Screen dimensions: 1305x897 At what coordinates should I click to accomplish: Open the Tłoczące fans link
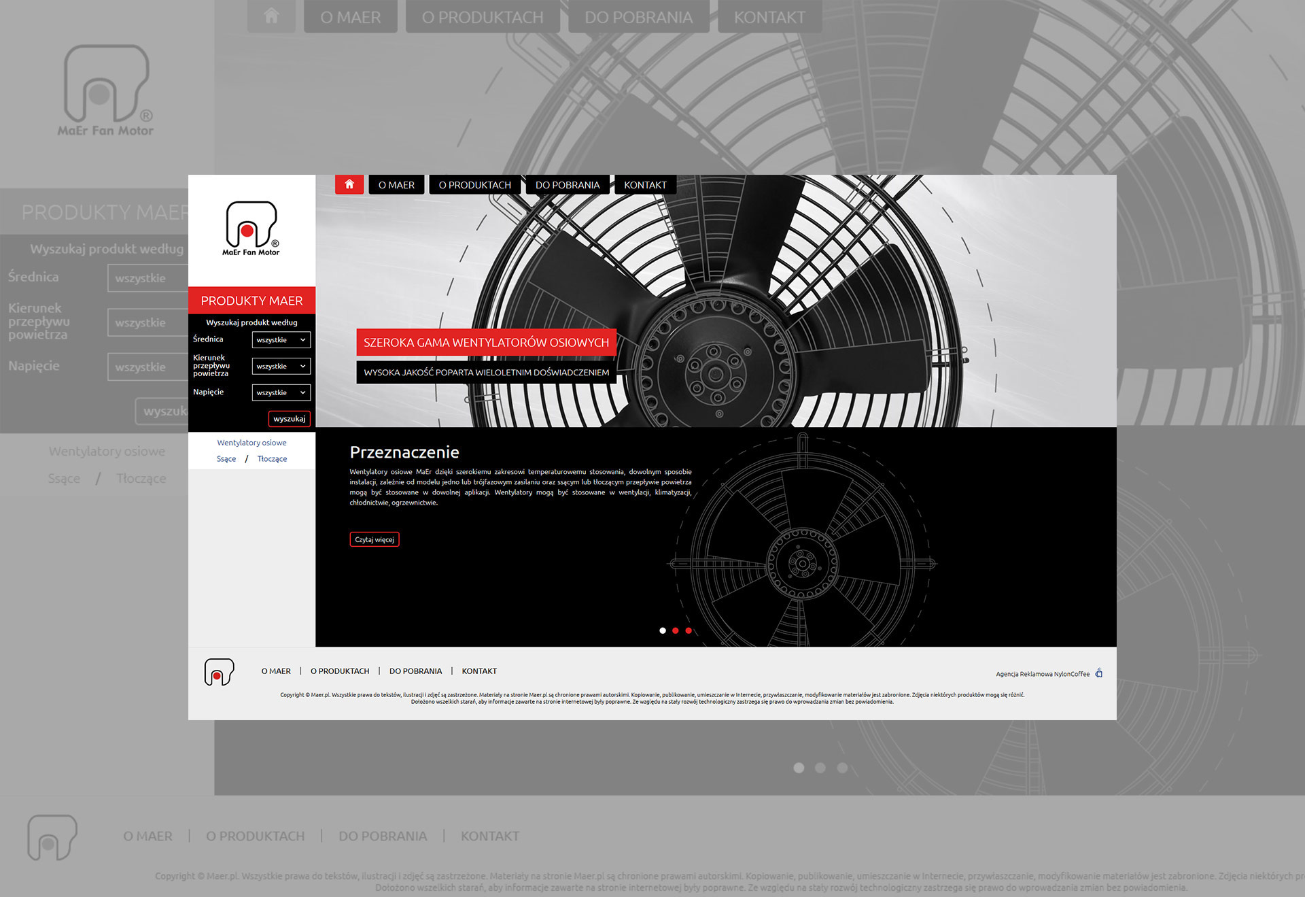click(272, 459)
